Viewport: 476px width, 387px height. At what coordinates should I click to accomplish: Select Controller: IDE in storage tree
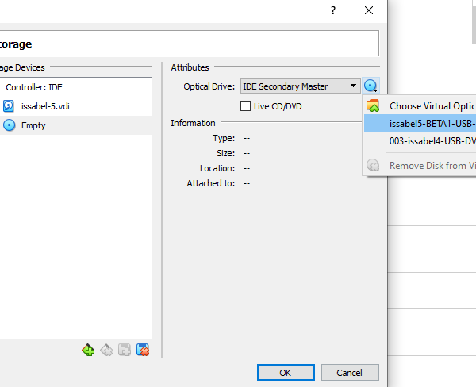[x=34, y=87]
